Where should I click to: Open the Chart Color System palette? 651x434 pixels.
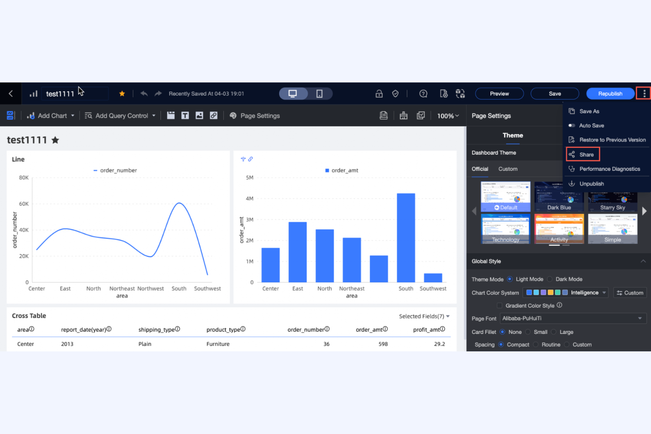[565, 292]
